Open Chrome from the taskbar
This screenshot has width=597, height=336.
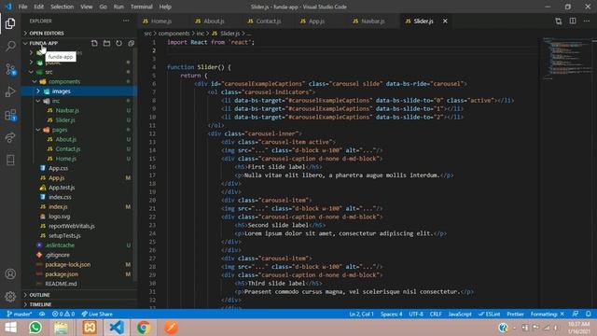[x=144, y=328]
